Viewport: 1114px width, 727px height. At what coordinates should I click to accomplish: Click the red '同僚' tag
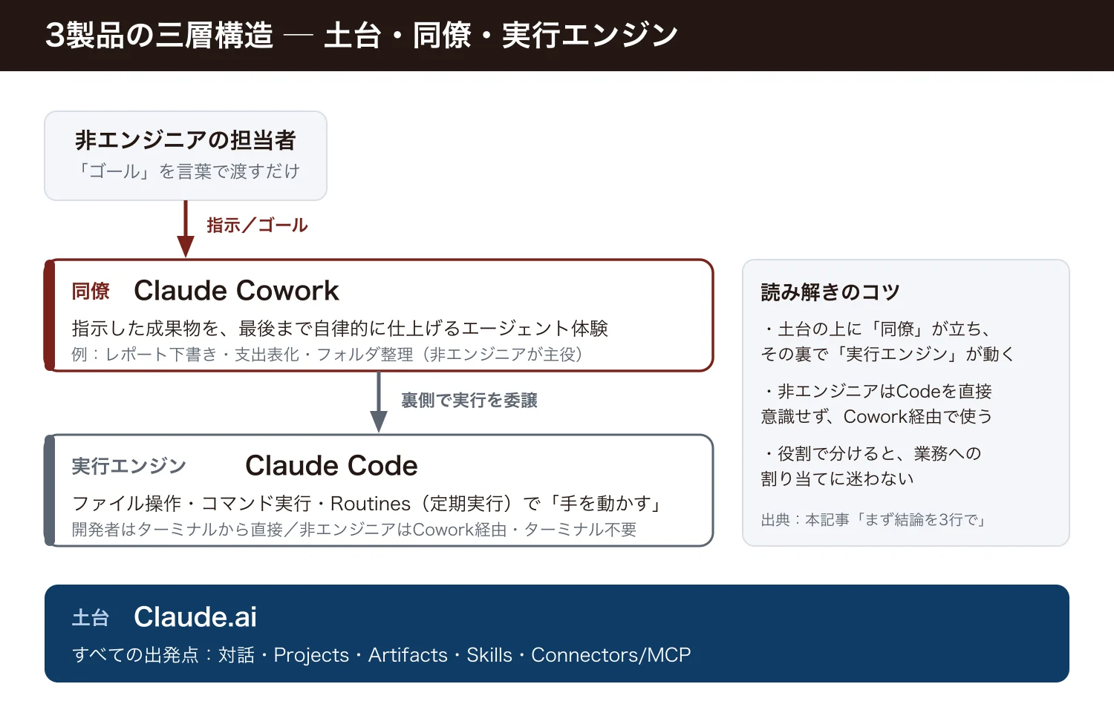click(91, 291)
